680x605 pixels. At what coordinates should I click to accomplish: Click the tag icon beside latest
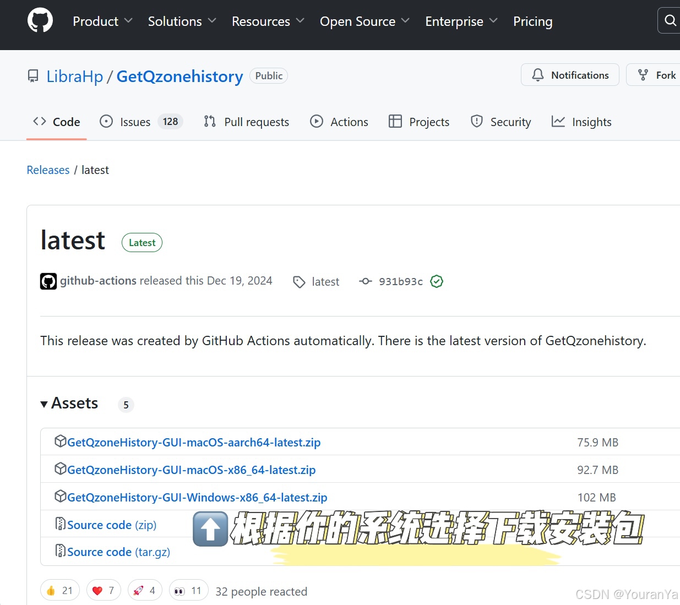click(x=299, y=282)
